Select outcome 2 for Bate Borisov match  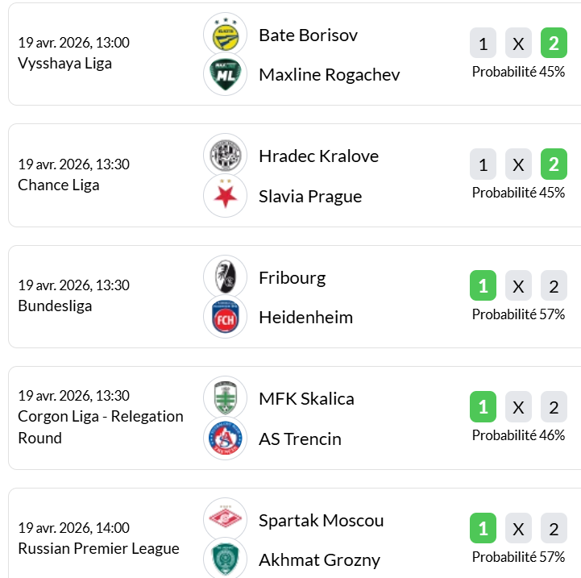click(x=554, y=44)
